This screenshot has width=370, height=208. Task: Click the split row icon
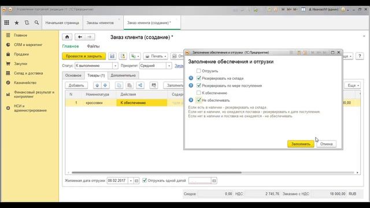[x=140, y=86]
